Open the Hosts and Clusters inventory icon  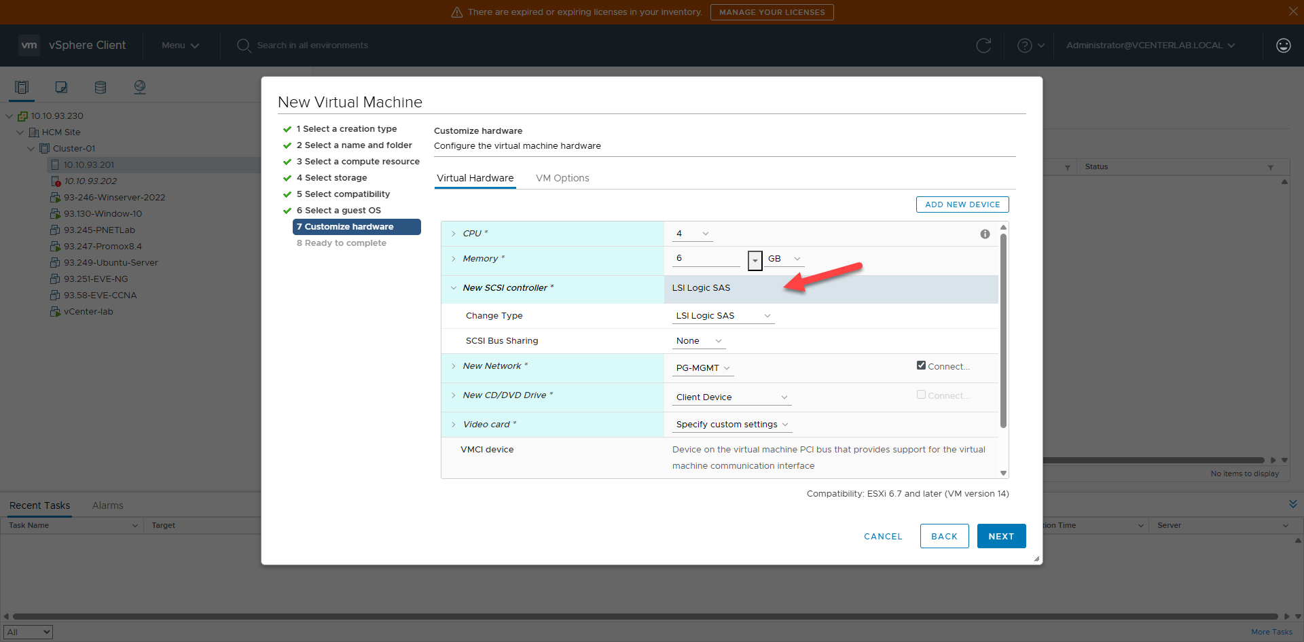[x=22, y=87]
